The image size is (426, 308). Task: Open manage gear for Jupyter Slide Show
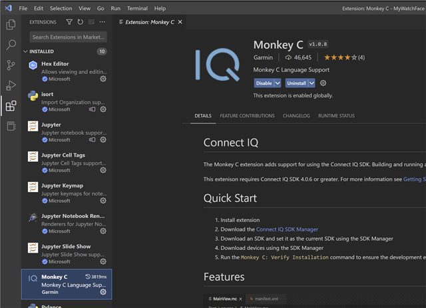(x=103, y=262)
